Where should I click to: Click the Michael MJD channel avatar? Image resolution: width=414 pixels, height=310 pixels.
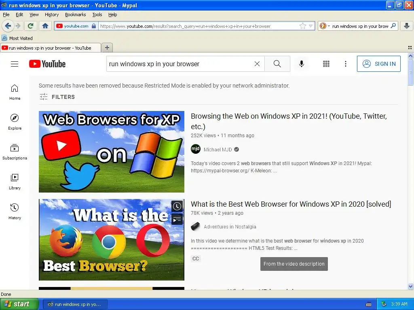click(x=196, y=149)
